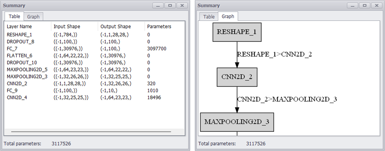Close the Summary window showing the table
This screenshot has height=151, width=385.
tap(182, 6)
